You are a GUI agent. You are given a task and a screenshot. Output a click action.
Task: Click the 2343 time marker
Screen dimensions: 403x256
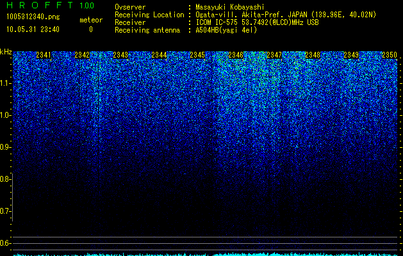[x=120, y=54]
